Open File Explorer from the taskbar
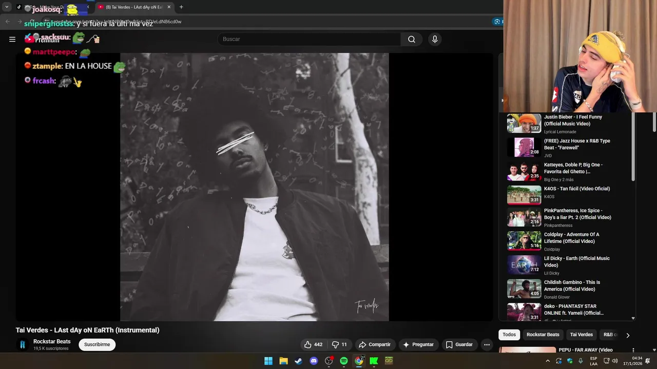 283,361
